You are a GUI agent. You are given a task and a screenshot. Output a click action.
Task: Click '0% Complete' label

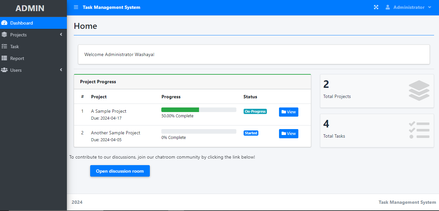173,138
